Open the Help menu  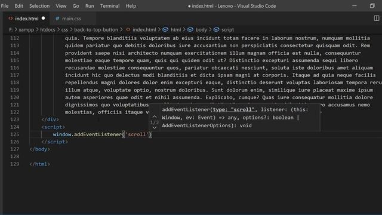tap(131, 6)
